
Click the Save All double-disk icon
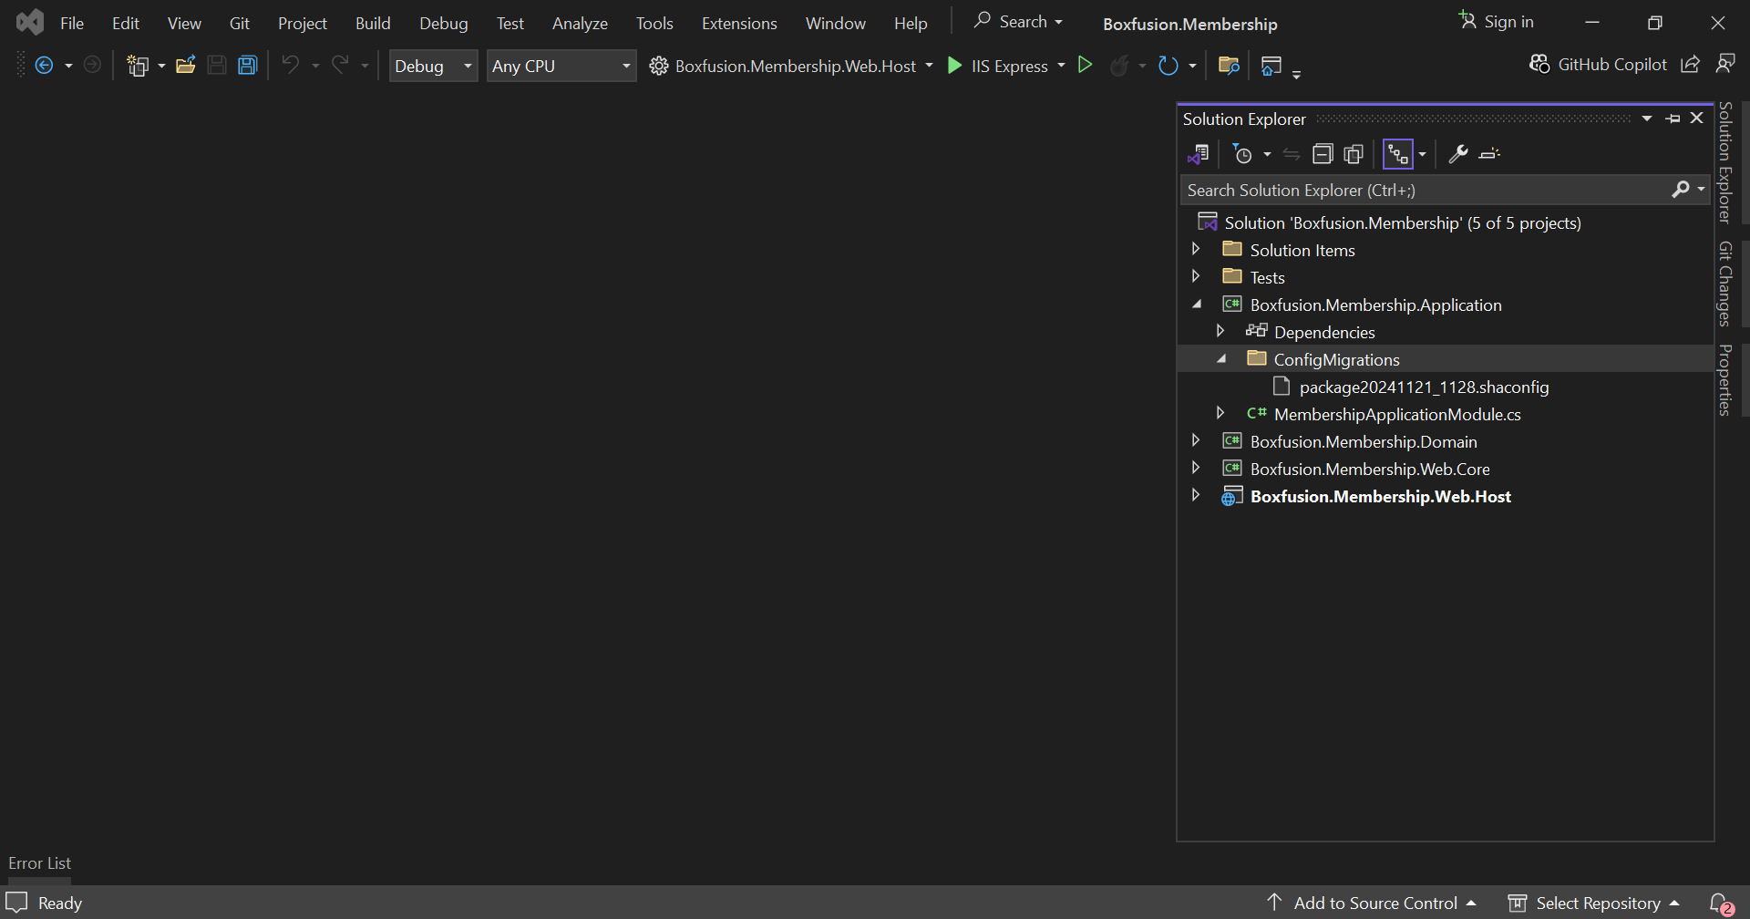click(248, 66)
